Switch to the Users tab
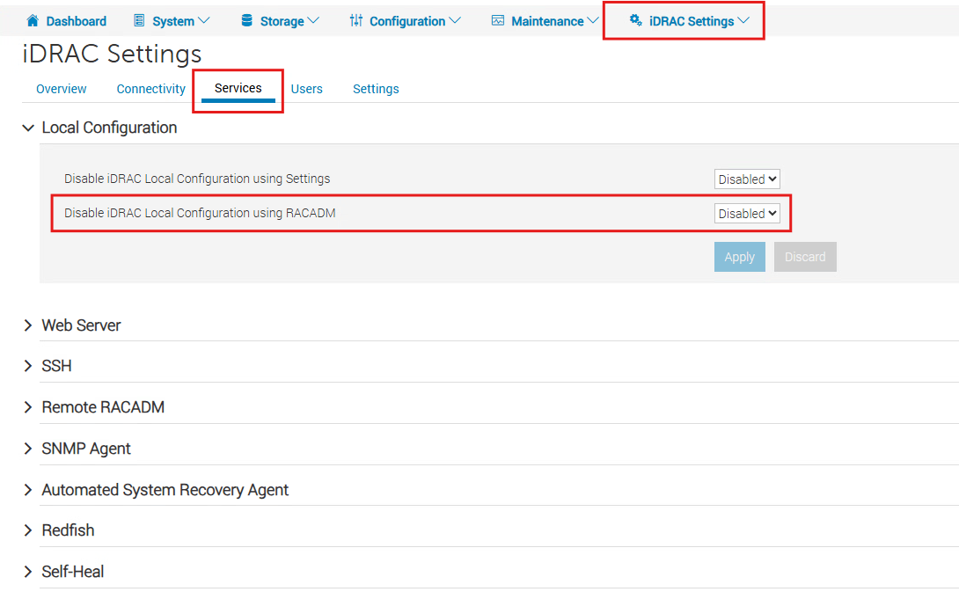This screenshot has width=959, height=599. click(x=306, y=89)
